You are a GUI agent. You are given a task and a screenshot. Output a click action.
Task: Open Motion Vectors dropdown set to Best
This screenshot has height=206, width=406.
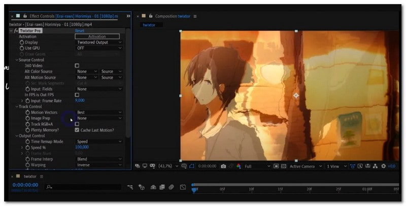99,112
